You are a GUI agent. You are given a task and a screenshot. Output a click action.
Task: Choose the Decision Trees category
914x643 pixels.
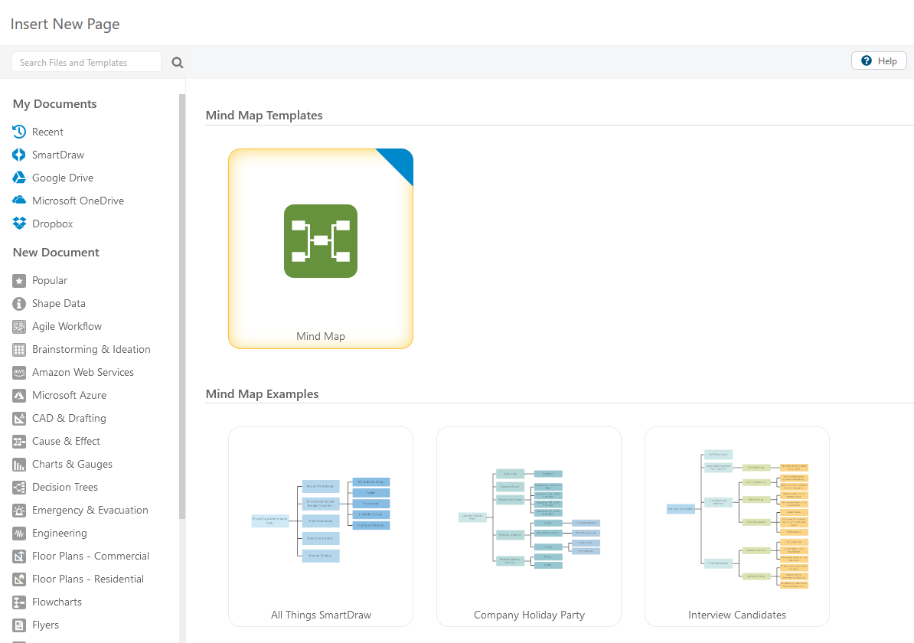tap(65, 487)
